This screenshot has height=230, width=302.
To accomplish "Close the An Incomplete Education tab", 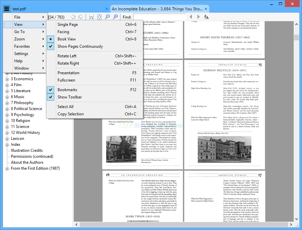I will 206,9.
